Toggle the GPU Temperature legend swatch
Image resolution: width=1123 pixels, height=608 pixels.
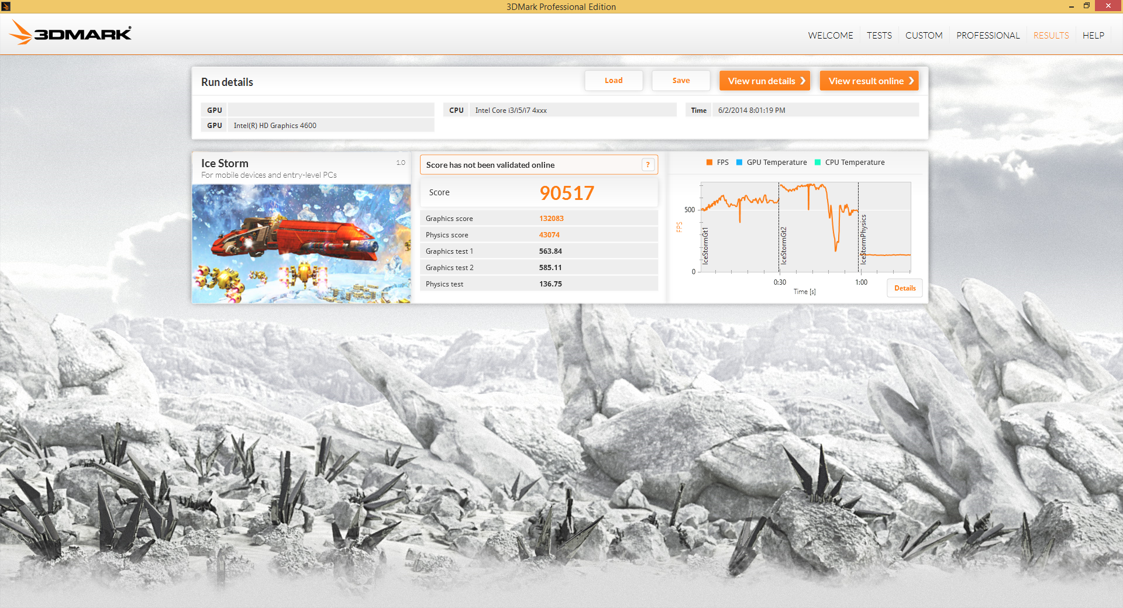[739, 163]
